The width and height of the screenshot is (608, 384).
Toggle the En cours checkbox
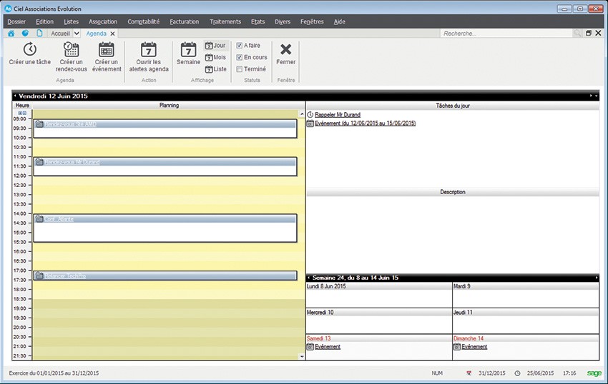[240, 57]
